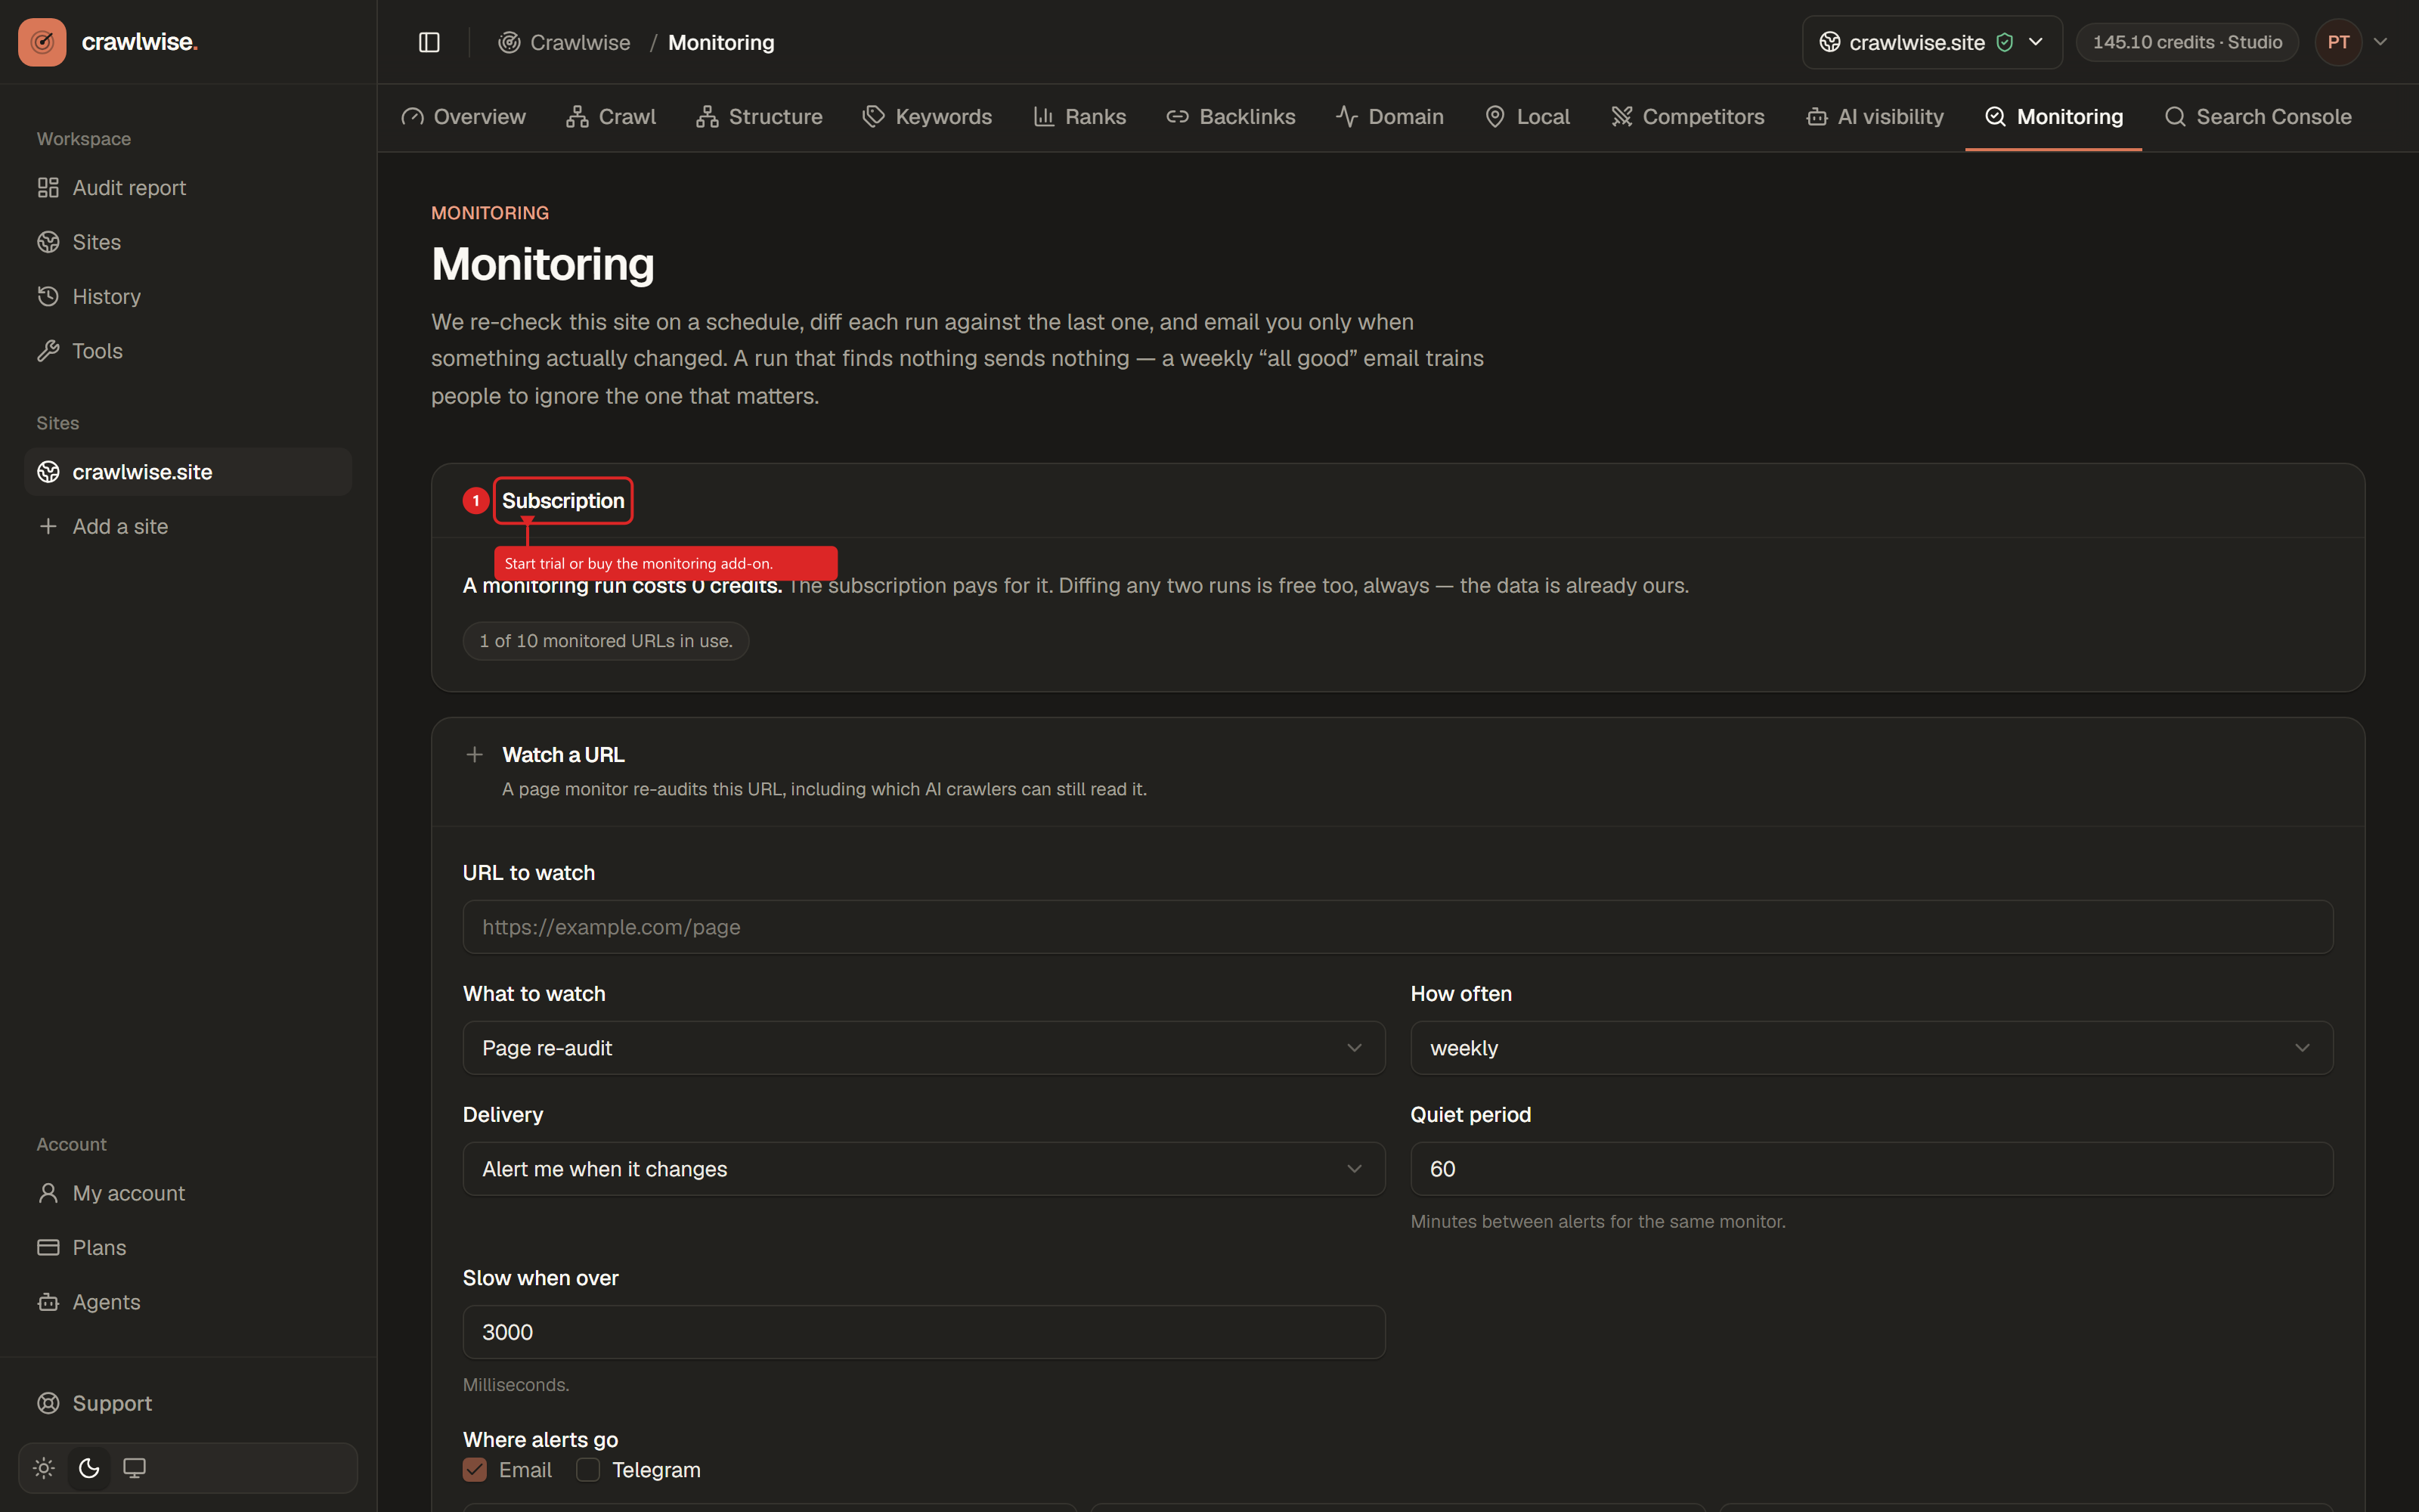Image resolution: width=2419 pixels, height=1512 pixels.
Task: Click the Audit report grid icon
Action: click(x=48, y=188)
